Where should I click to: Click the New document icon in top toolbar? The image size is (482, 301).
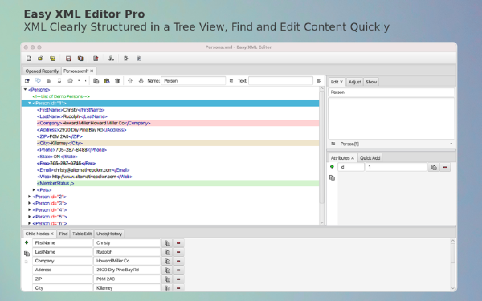[x=29, y=59]
